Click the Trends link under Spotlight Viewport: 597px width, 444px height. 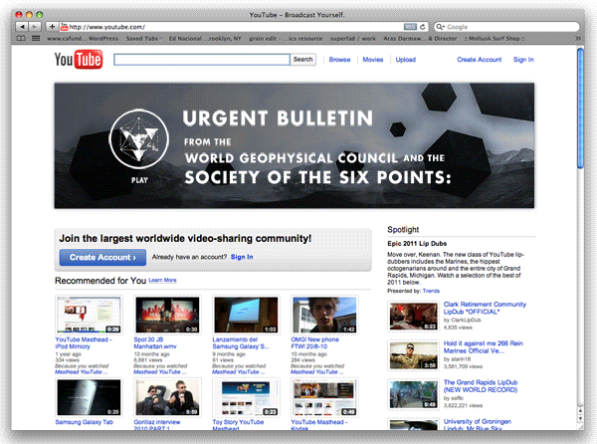[431, 291]
